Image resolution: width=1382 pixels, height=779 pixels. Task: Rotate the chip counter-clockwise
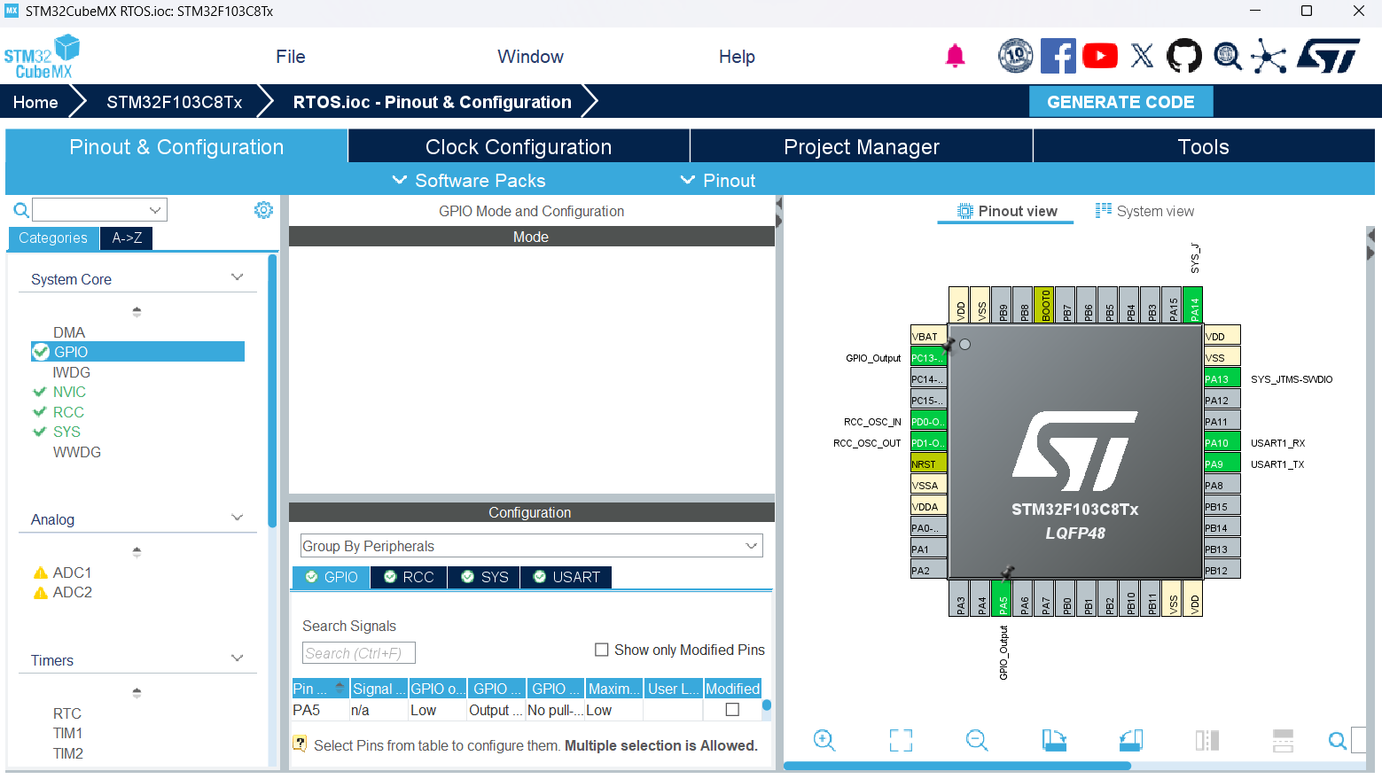tap(1131, 740)
